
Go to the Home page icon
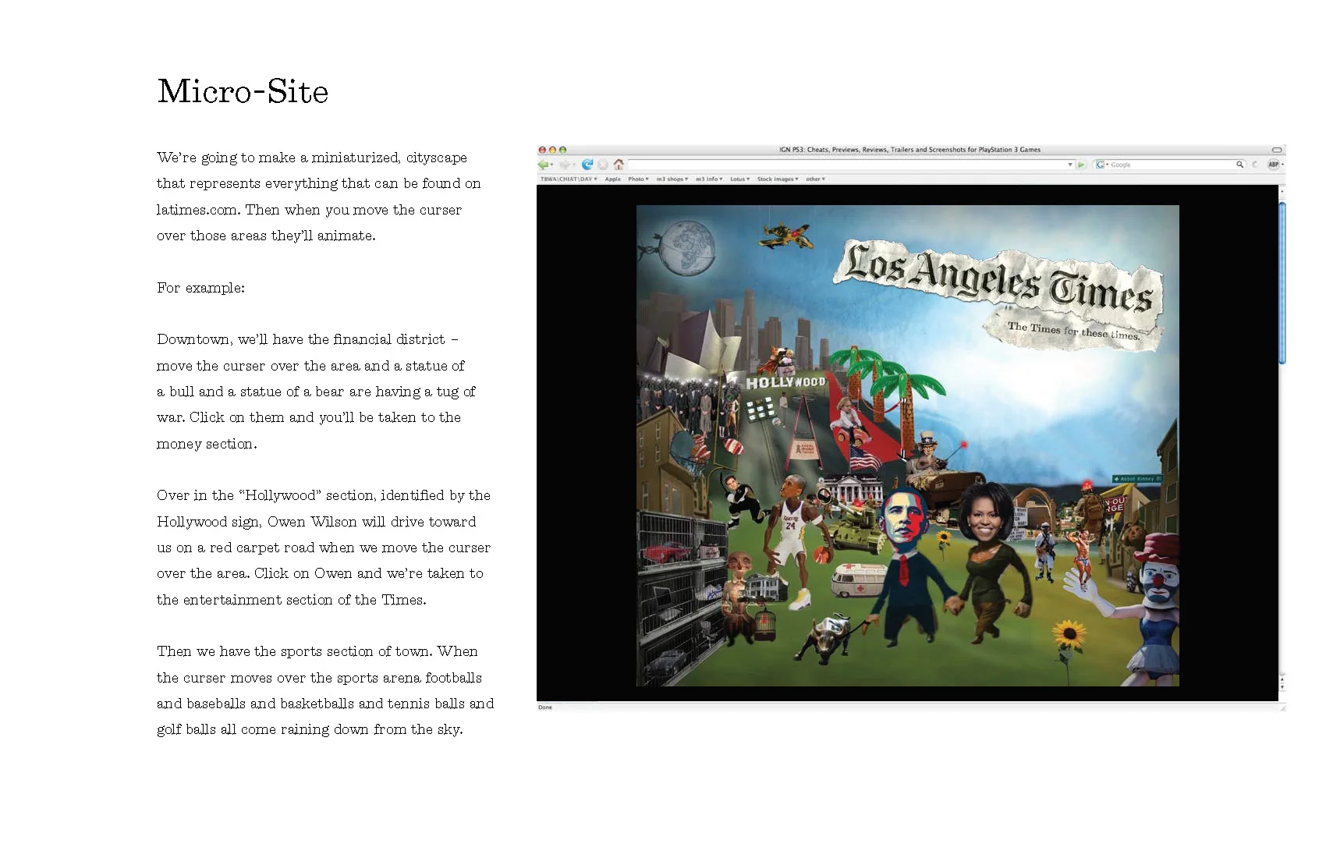pos(619,165)
